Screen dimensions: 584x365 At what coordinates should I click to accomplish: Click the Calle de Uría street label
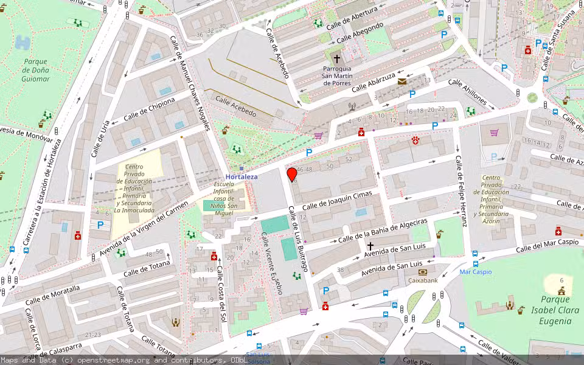pos(100,139)
